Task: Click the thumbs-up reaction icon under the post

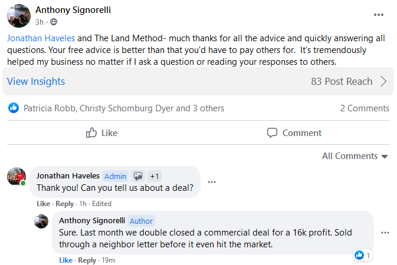Action: pos(13,108)
